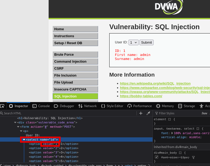Open the Style Editor tab

click(112, 106)
